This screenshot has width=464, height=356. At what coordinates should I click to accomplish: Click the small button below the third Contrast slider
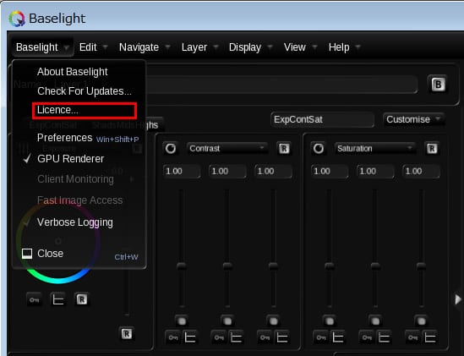click(x=273, y=320)
